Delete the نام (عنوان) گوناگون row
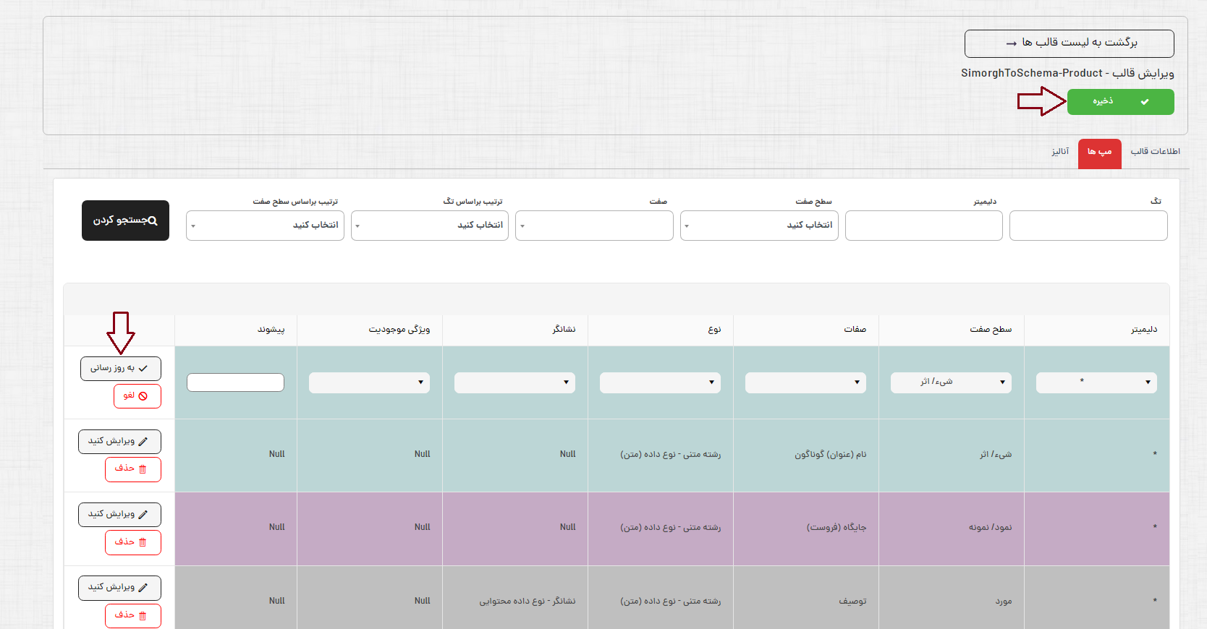Screen dimensions: 1207x629 tap(132, 469)
